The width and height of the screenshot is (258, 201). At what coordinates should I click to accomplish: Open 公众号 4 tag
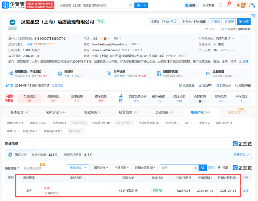137,50
